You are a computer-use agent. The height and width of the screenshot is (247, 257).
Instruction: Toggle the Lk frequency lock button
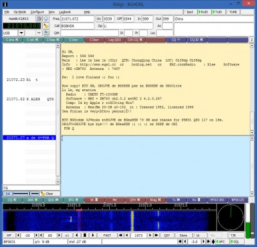pos(200,235)
